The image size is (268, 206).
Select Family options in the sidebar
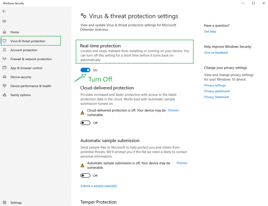coord(20,95)
